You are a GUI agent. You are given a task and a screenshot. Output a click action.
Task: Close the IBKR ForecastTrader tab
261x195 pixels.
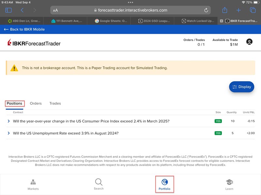tap(222, 21)
